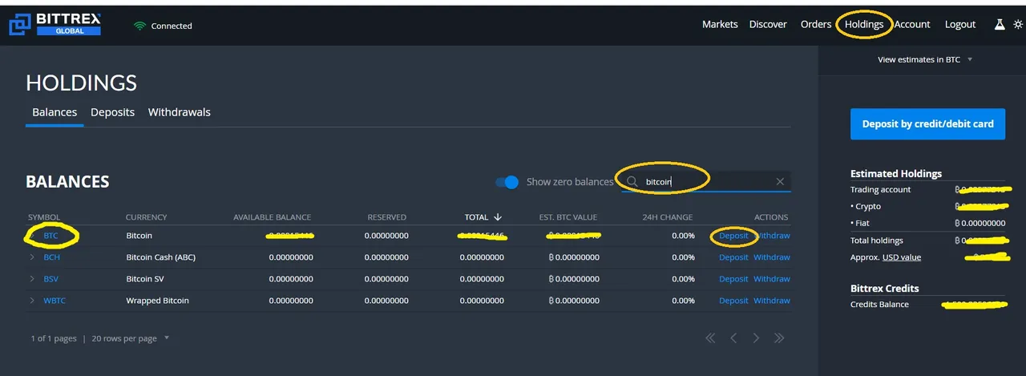Click Deposit link for Wrapped Bitcoin row
The width and height of the screenshot is (1026, 376).
[x=733, y=301]
